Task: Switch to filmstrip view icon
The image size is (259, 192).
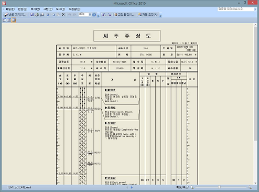Action: (9, 20)
